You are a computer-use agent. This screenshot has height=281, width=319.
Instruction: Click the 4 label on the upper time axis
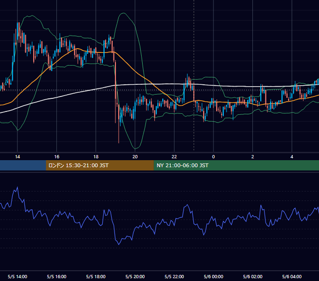click(292, 157)
